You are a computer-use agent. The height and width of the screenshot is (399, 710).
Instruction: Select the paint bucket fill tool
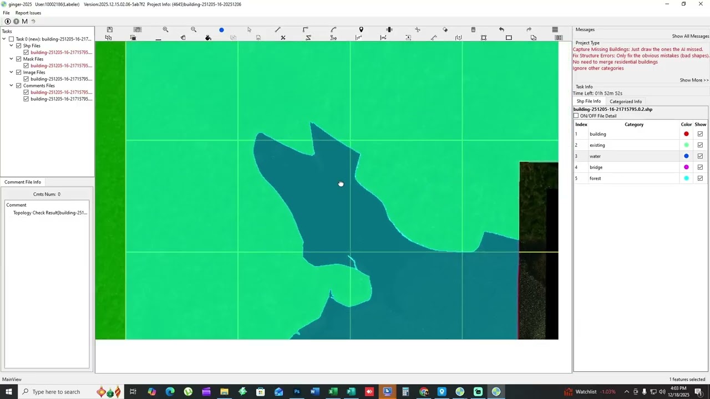pyautogui.click(x=208, y=38)
